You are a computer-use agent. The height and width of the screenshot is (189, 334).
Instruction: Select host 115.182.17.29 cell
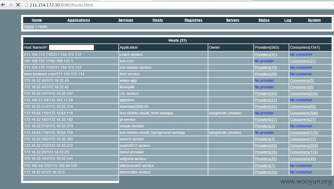[x=71, y=100]
